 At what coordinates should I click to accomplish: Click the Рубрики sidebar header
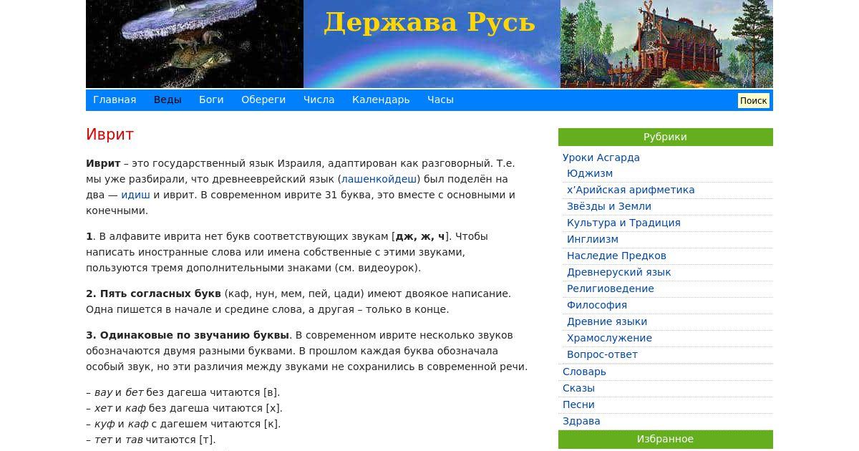[666, 137]
